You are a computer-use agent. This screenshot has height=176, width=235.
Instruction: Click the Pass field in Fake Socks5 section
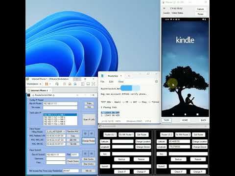tap(56, 163)
